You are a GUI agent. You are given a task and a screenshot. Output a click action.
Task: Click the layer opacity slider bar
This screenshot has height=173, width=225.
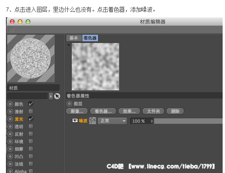point(188,121)
